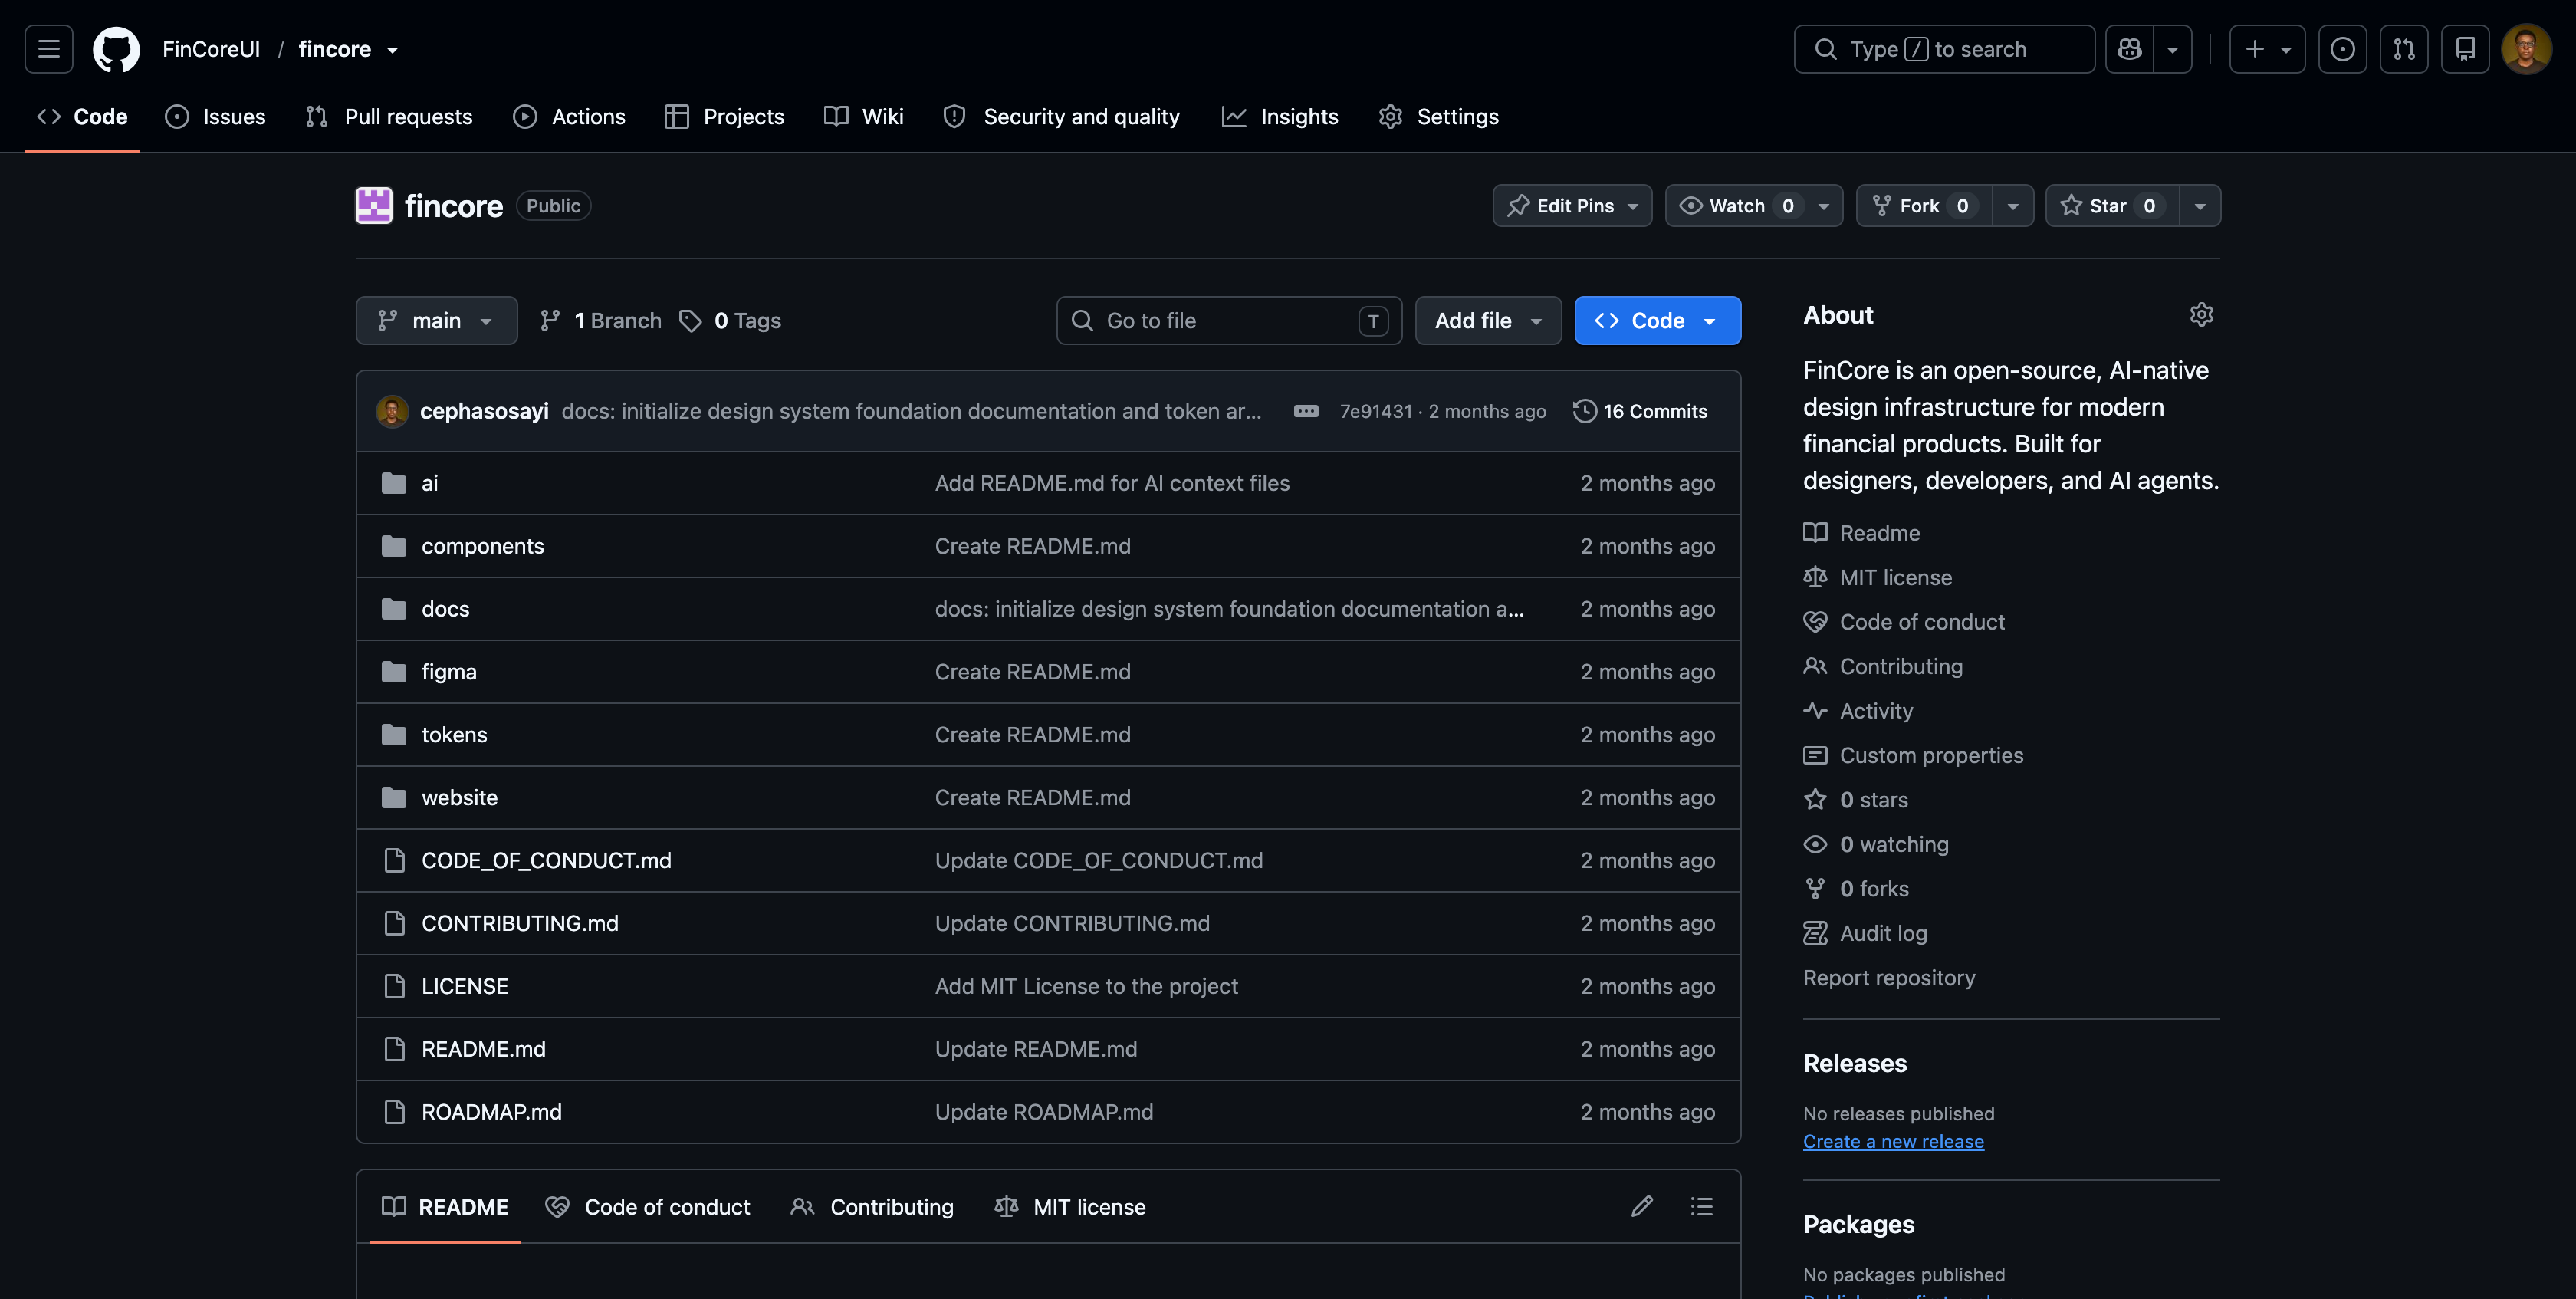View 0 Tags

point(731,320)
